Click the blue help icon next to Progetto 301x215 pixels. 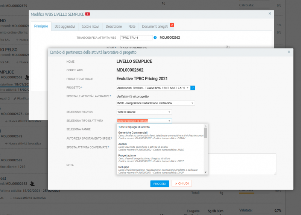tap(193, 88)
